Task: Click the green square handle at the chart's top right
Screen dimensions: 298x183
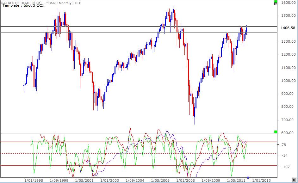Action: (x=276, y=1)
